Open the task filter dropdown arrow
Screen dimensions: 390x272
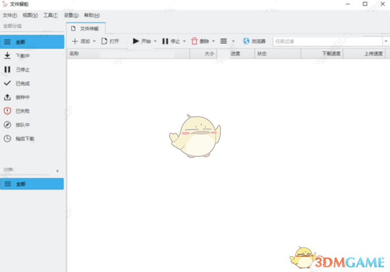386,41
